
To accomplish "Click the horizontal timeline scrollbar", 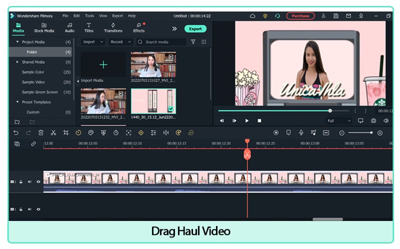I will point(328,219).
